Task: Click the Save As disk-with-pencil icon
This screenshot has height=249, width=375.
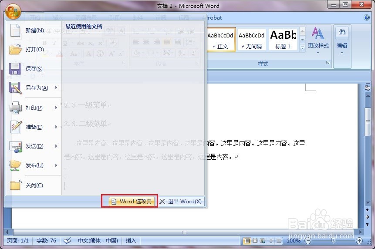Action: (15, 88)
